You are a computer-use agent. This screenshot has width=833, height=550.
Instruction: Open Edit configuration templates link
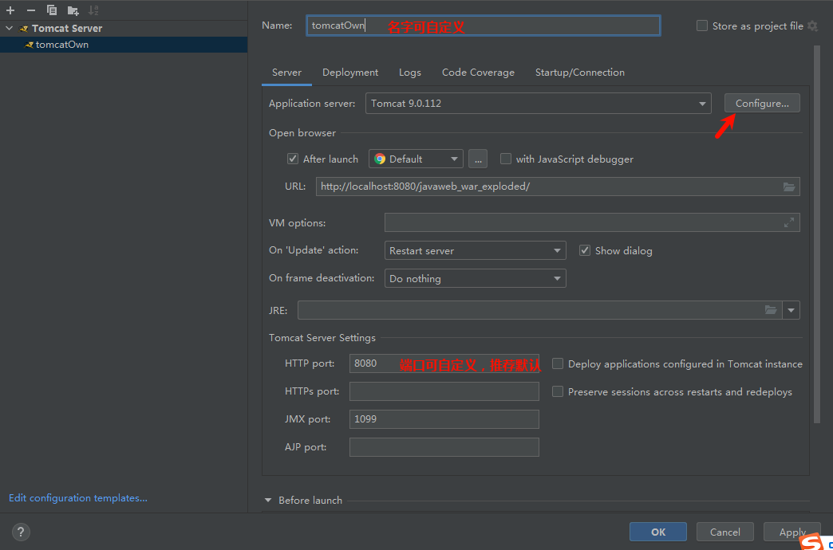[78, 498]
